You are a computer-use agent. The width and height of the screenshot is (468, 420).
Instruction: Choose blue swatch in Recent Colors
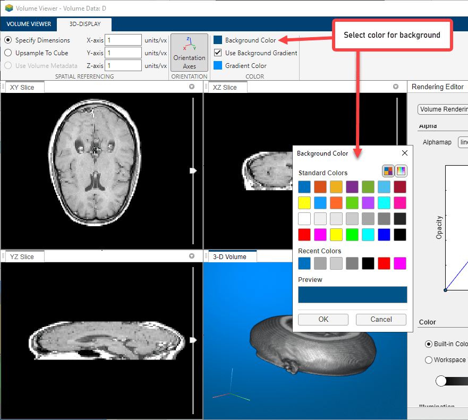coord(304,263)
